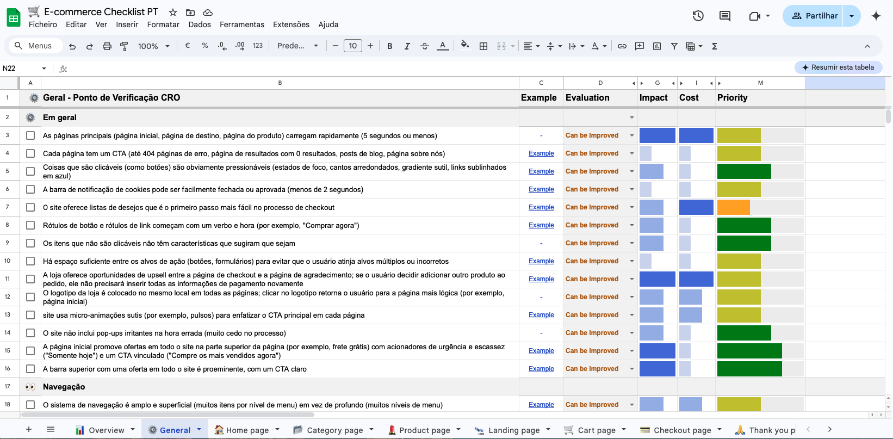Switch to the Product page sheet tab

point(424,430)
